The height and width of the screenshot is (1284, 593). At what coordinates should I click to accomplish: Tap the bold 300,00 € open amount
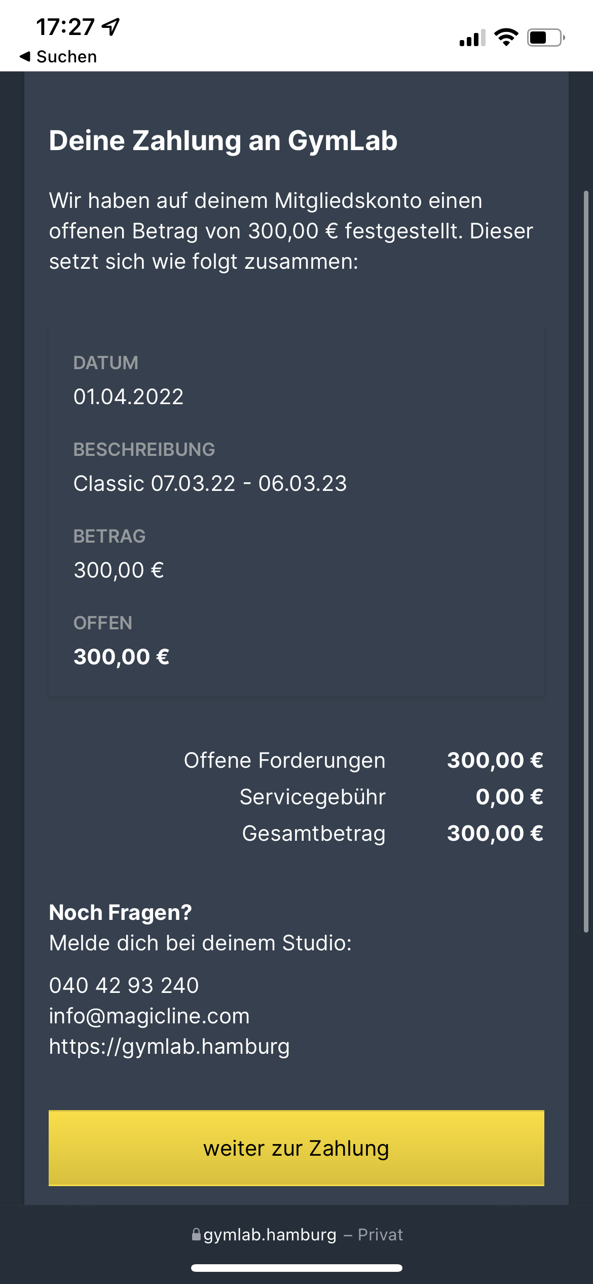click(122, 657)
